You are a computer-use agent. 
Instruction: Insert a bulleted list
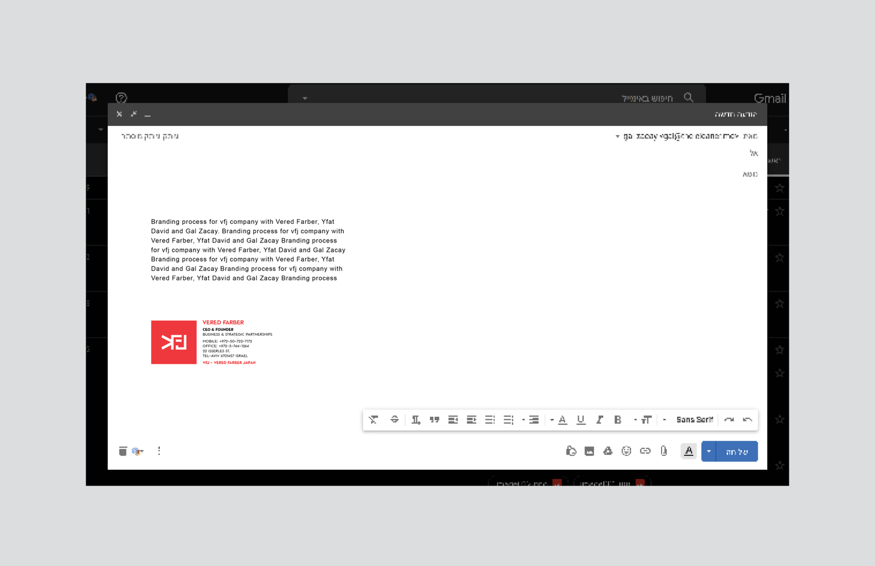[490, 420]
